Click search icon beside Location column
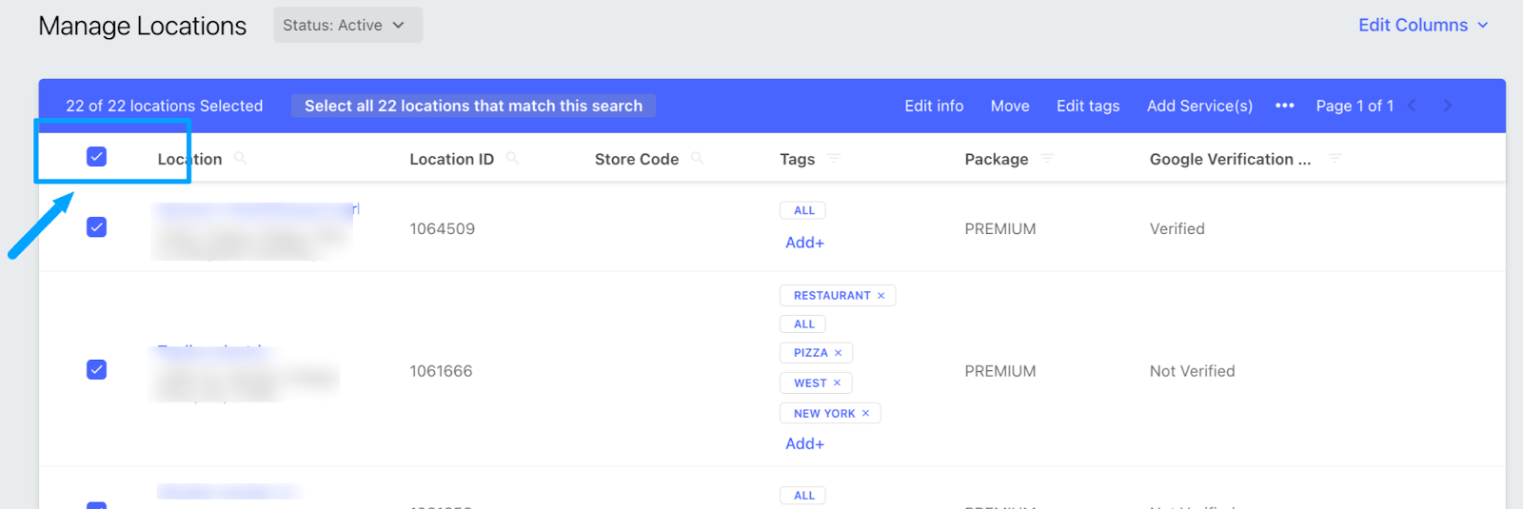Screen dimensions: 1523x509 (240, 158)
